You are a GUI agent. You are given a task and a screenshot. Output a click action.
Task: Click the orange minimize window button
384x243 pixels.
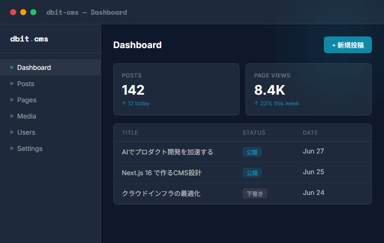(23, 12)
